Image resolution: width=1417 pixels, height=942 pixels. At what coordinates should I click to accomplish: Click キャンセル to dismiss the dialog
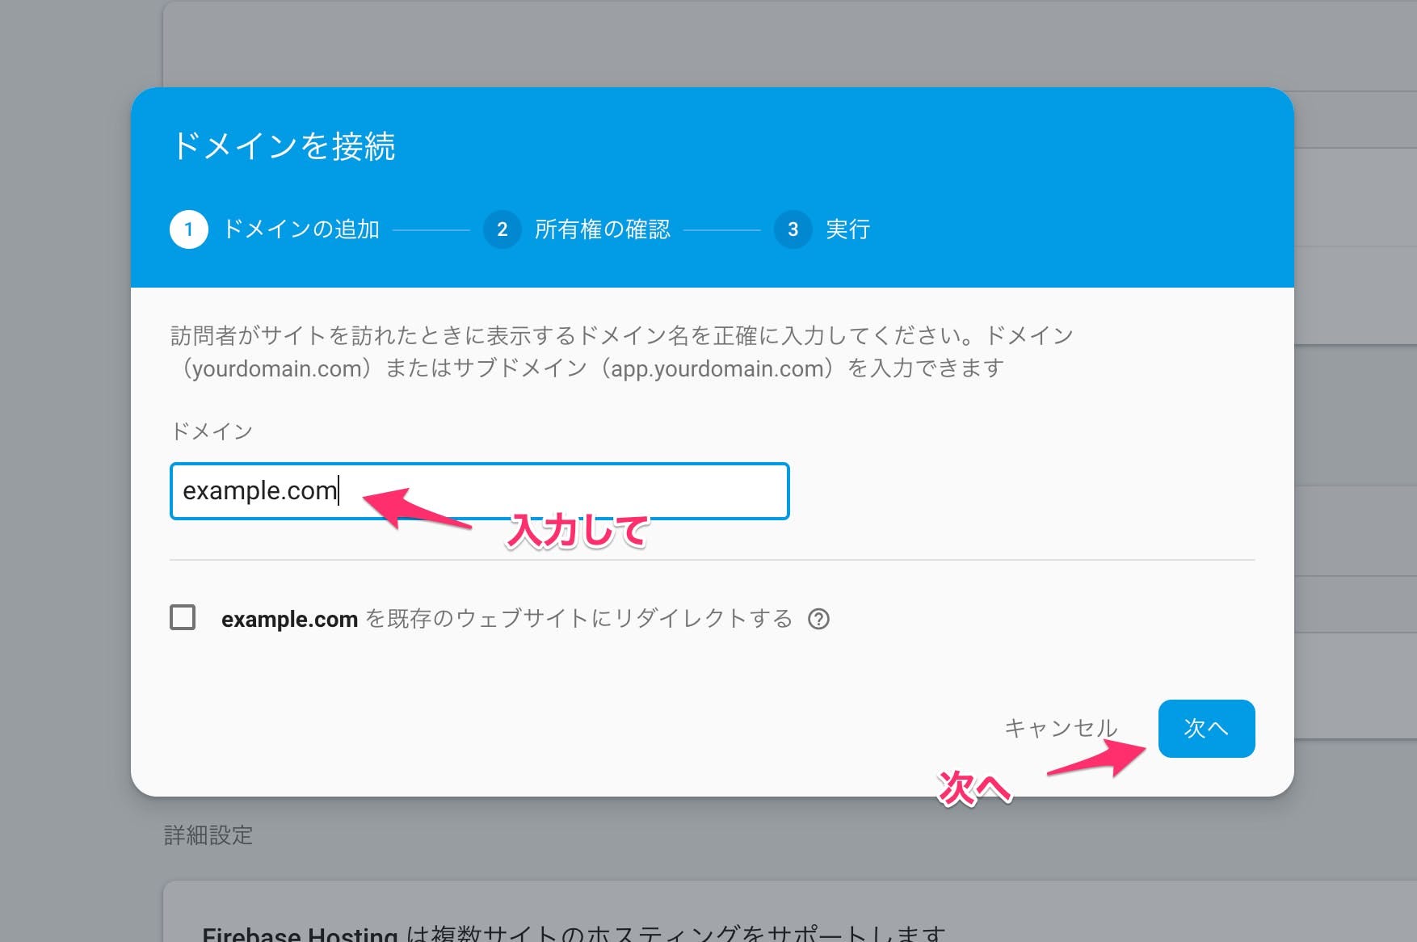tap(1060, 728)
